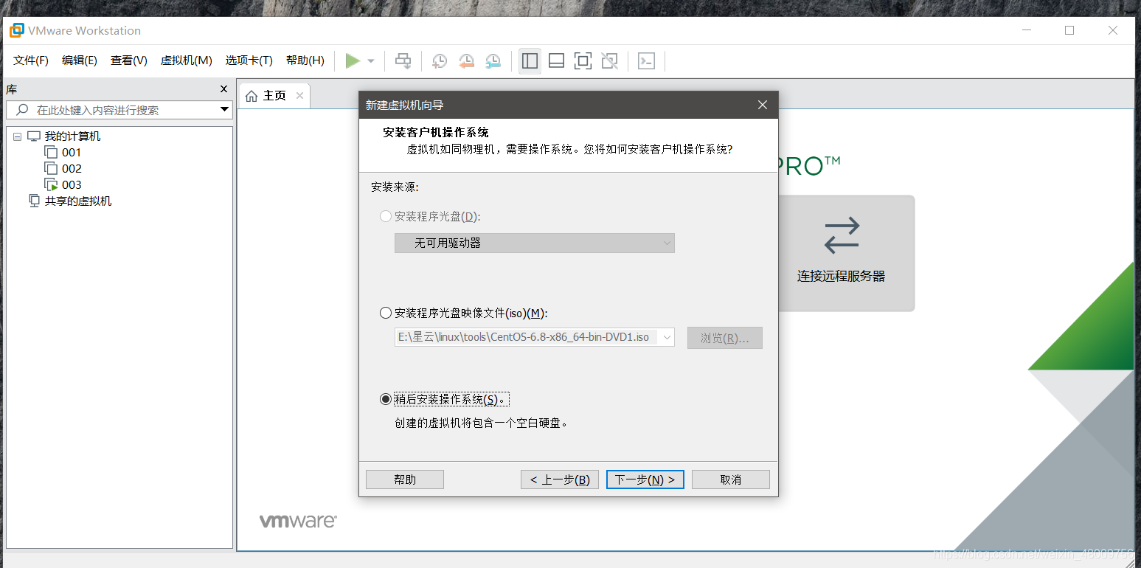This screenshot has width=1141, height=568.
Task: Open the 帮助(H) menu
Action: tap(305, 60)
